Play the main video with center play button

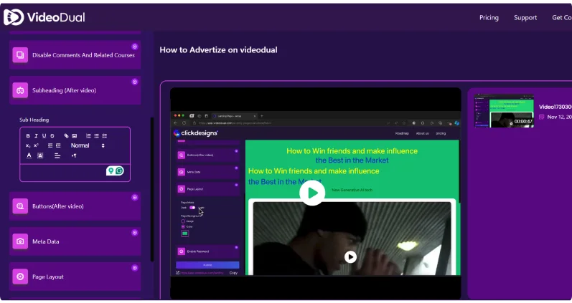tap(312, 193)
